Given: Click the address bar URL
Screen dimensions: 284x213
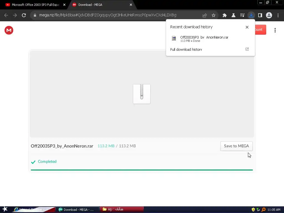Looking at the screenshot, I should pos(108,15).
